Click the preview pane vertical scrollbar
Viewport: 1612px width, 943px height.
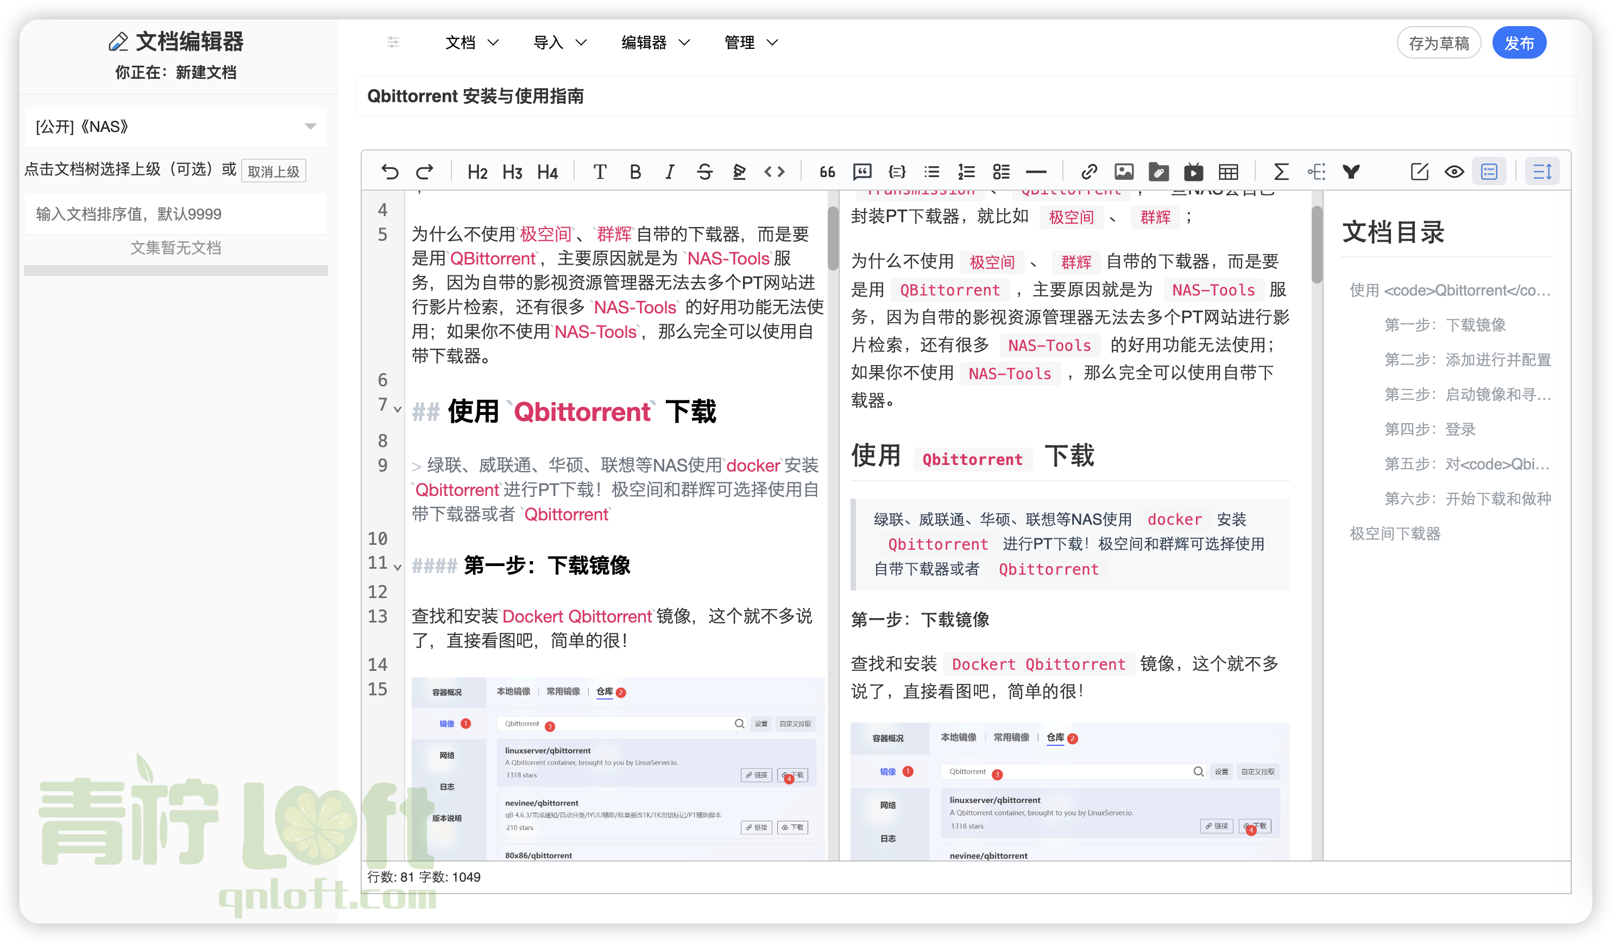pos(1317,245)
